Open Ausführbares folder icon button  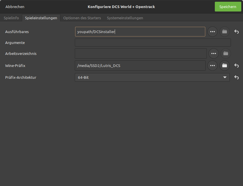pos(224,32)
